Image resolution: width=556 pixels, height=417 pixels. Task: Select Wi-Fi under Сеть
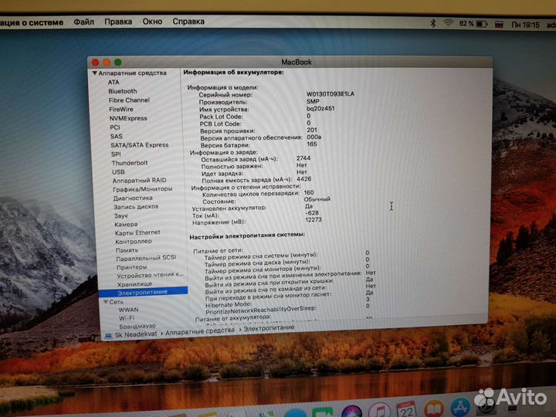click(x=127, y=318)
